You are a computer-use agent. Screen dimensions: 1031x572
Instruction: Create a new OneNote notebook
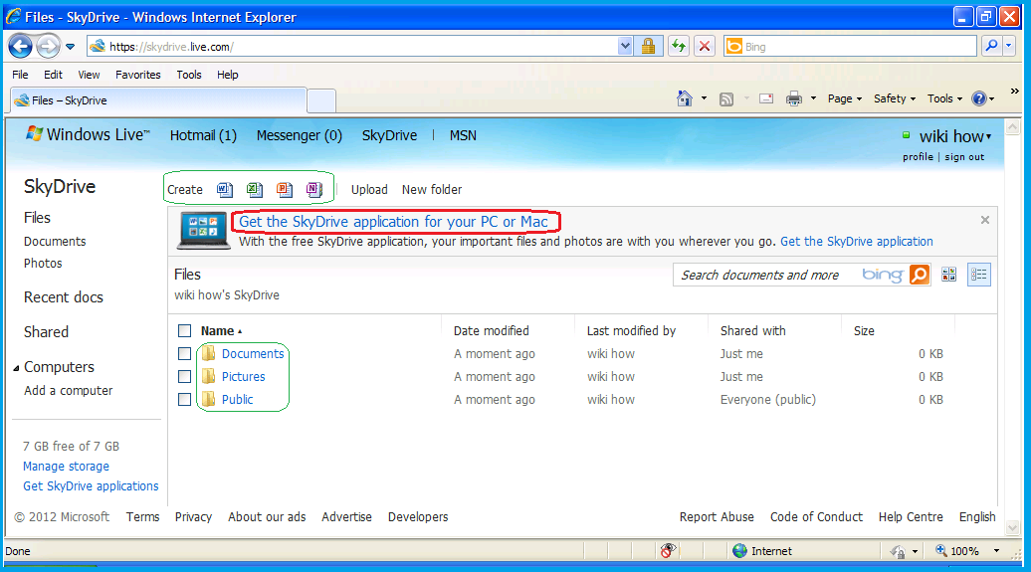pos(314,190)
